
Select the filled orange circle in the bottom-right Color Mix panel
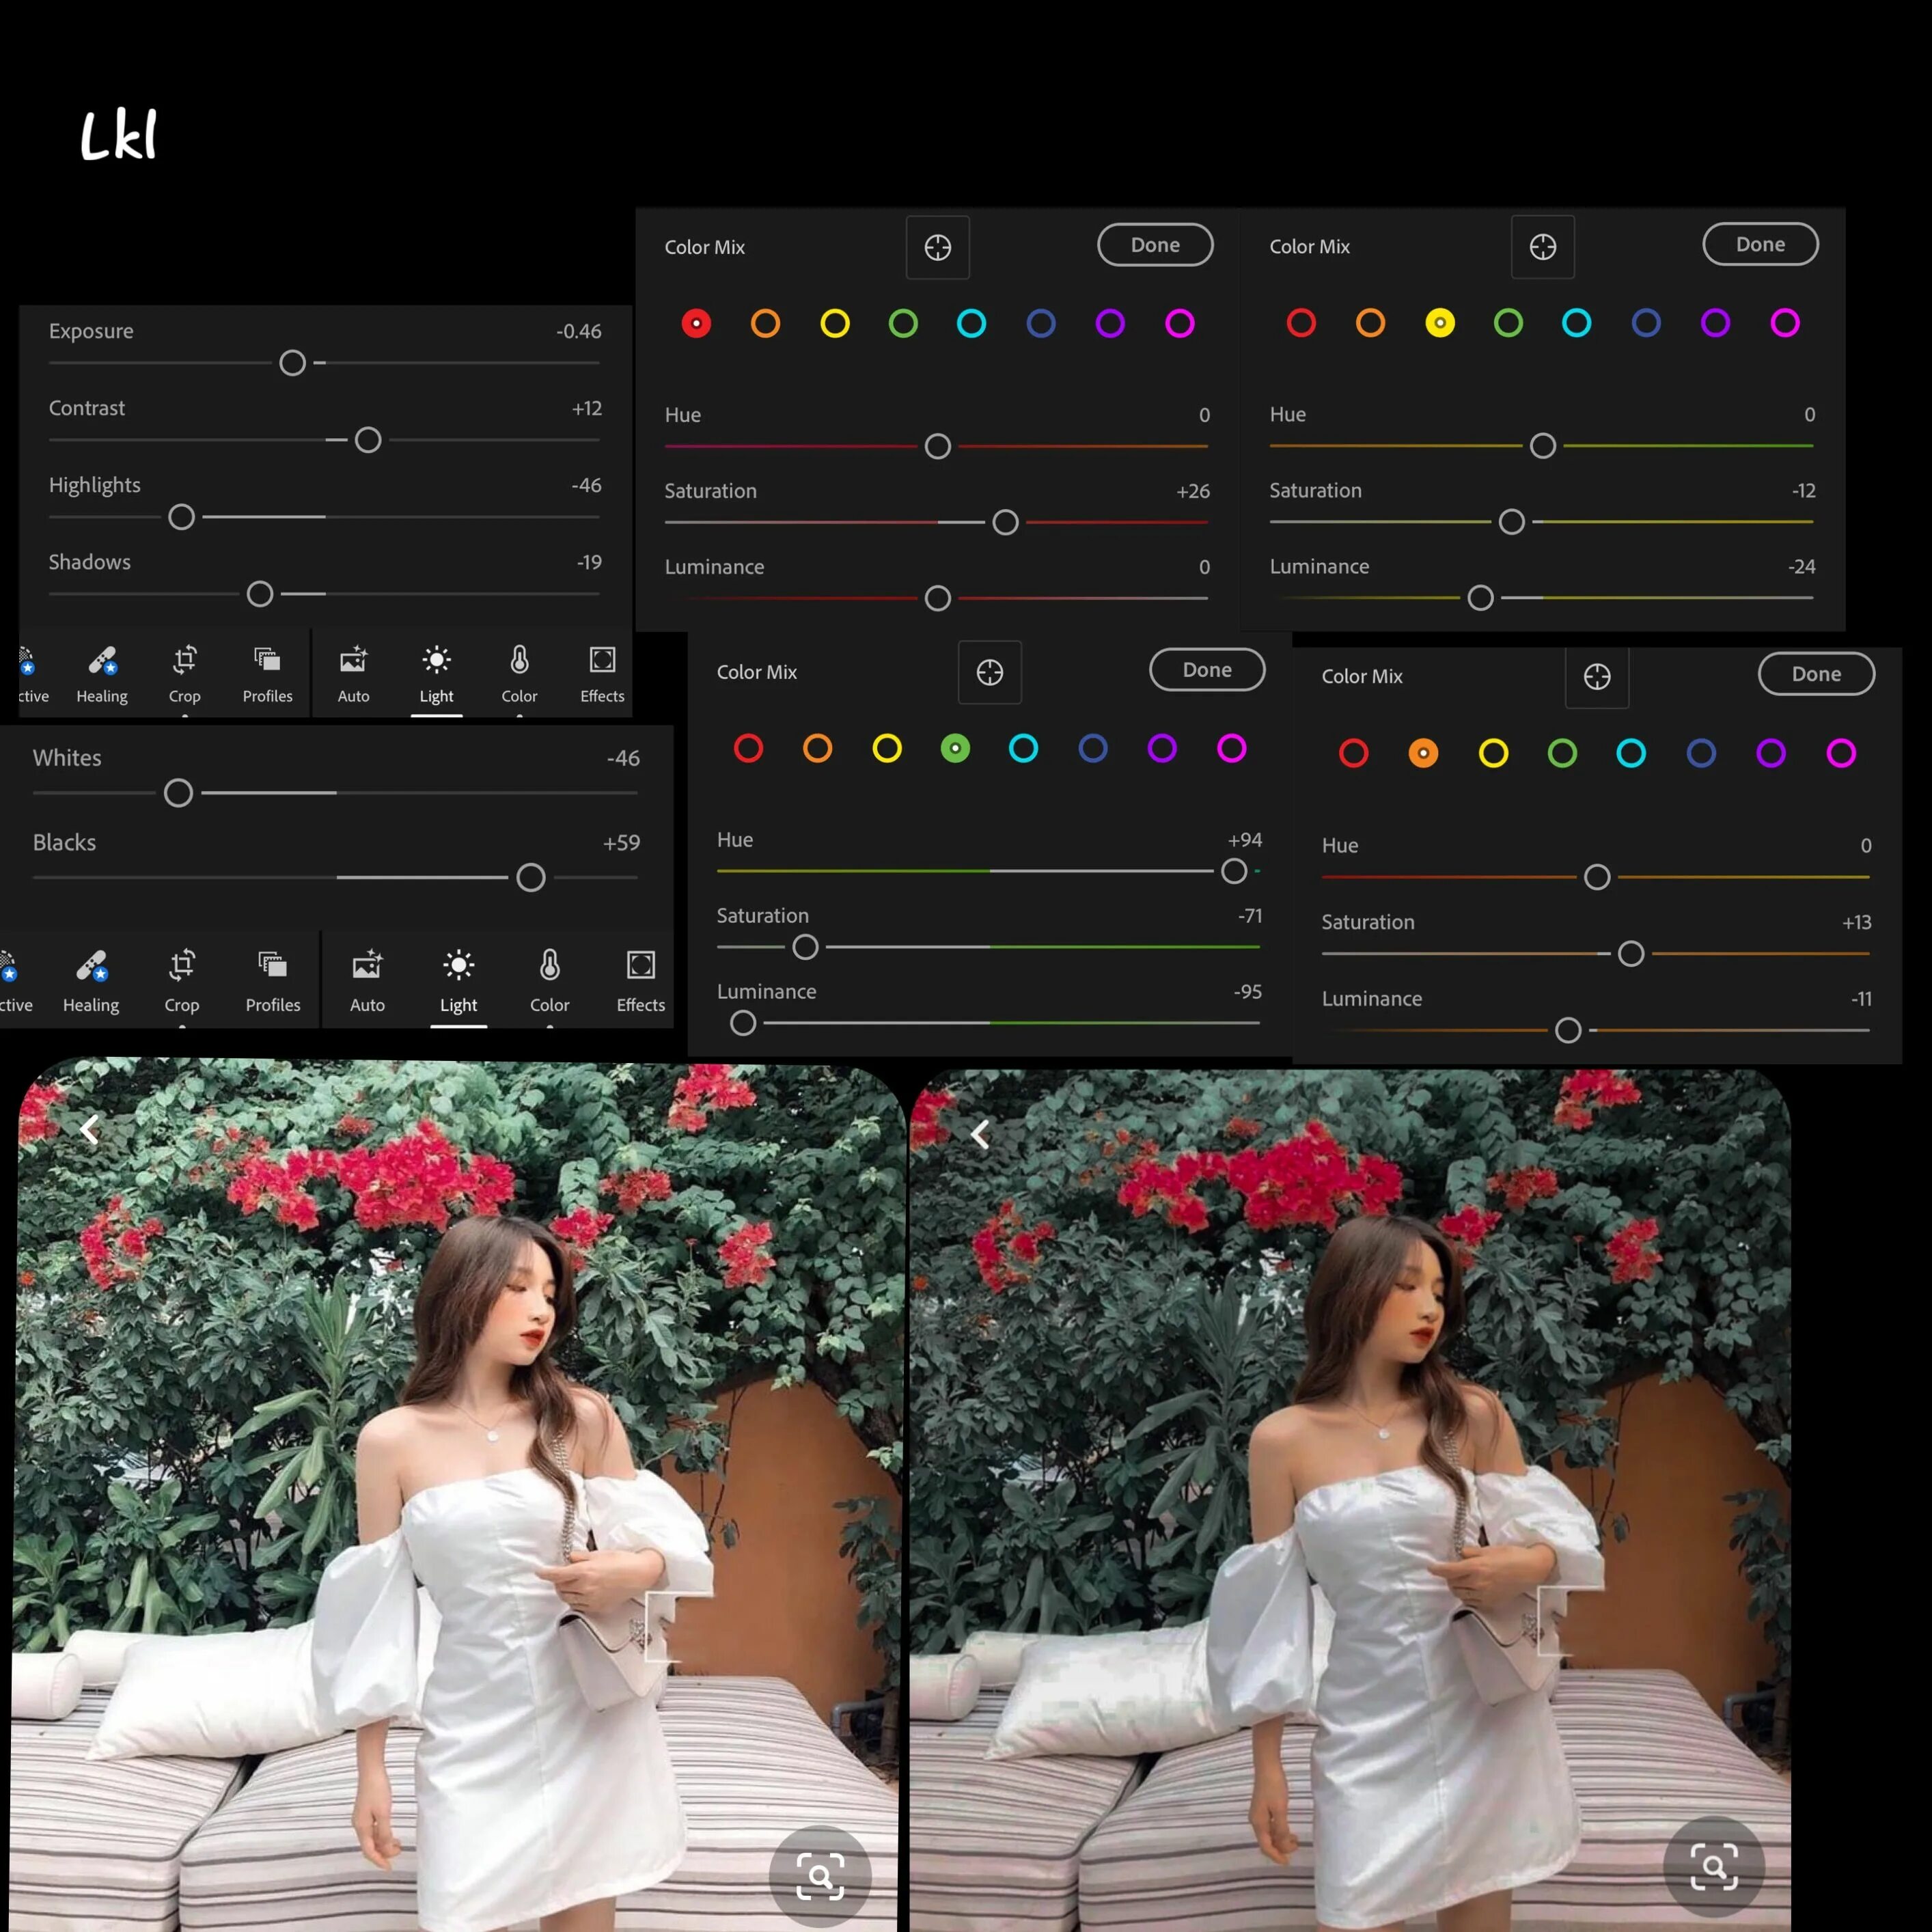[1422, 753]
